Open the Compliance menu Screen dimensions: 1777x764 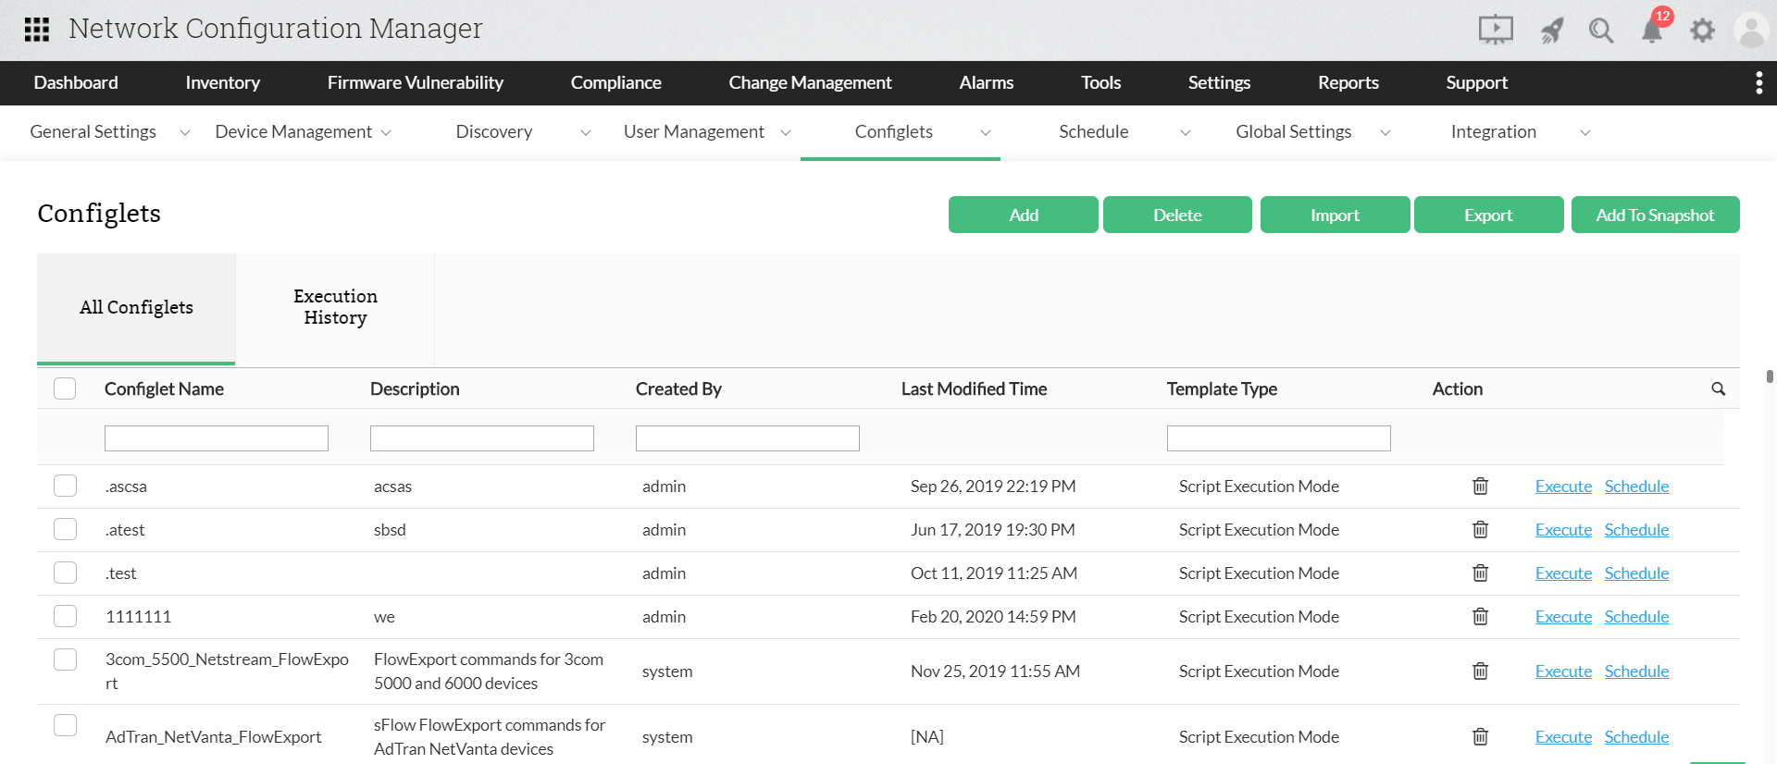(615, 82)
